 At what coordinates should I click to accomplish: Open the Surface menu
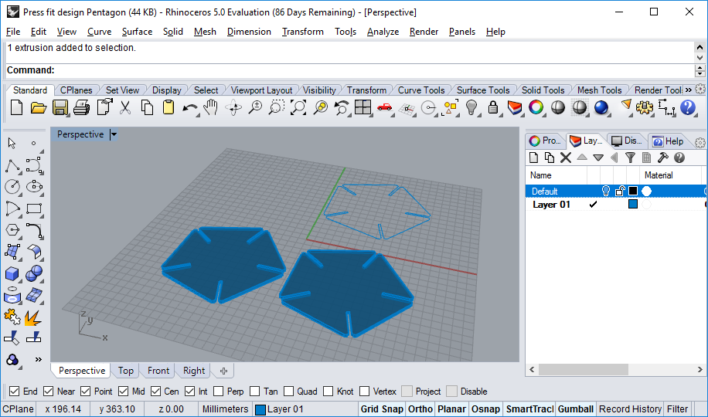pos(137,32)
